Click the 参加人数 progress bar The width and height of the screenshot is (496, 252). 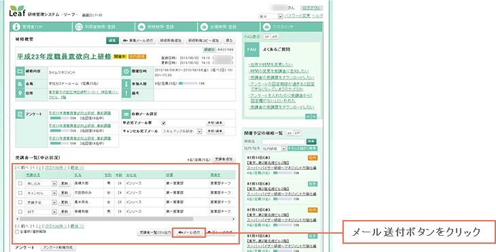[188, 84]
